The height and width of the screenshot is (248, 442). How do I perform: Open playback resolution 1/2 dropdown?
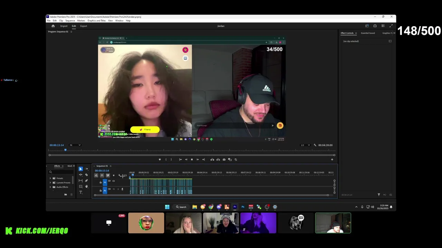point(305,145)
